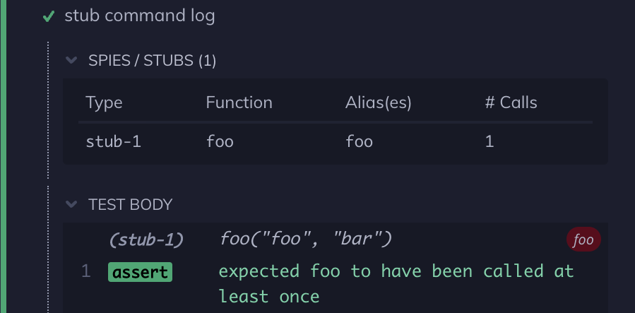The height and width of the screenshot is (313, 635).
Task: Click the "SPIES / STUBS (1)" heading
Action: pos(152,61)
